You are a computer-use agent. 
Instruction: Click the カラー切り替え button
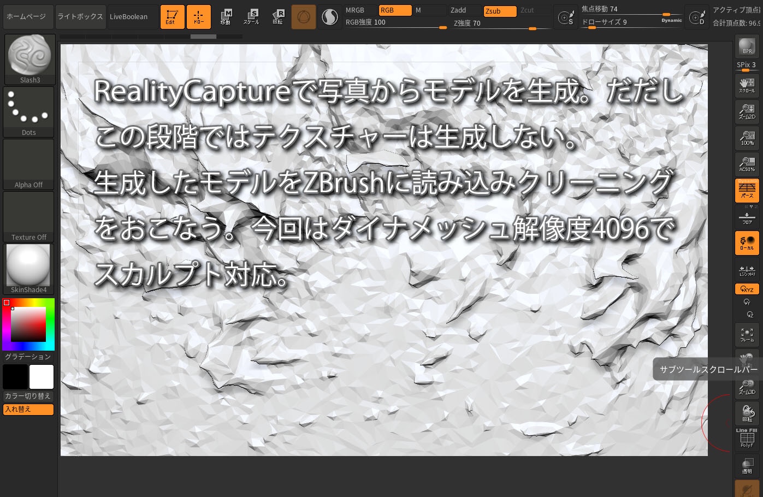point(28,396)
